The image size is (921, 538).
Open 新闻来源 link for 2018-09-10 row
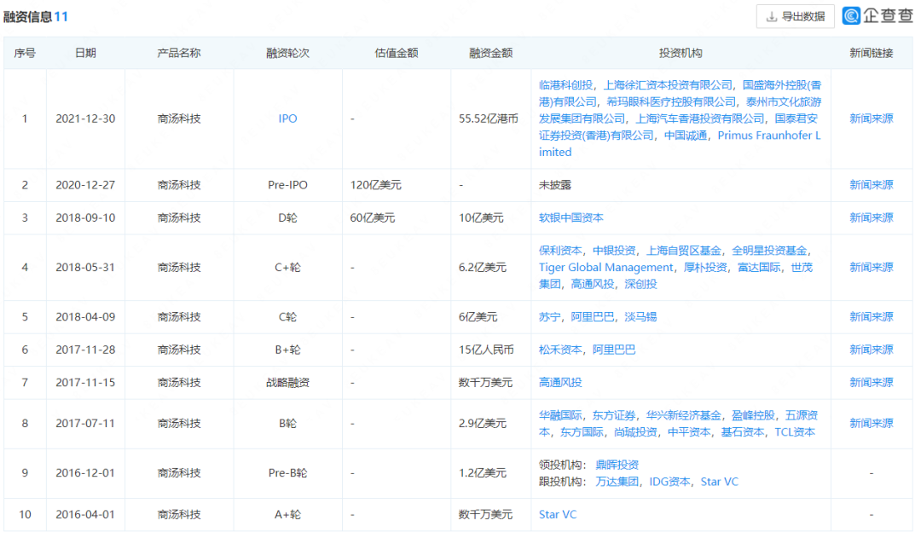tap(871, 218)
